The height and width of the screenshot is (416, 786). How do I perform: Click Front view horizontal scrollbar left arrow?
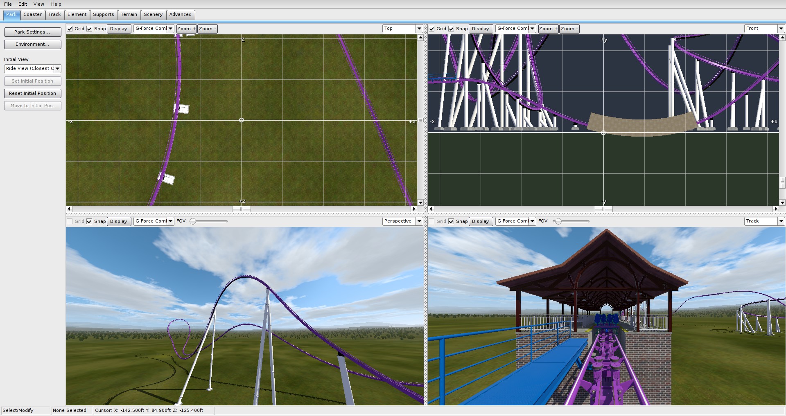point(431,209)
